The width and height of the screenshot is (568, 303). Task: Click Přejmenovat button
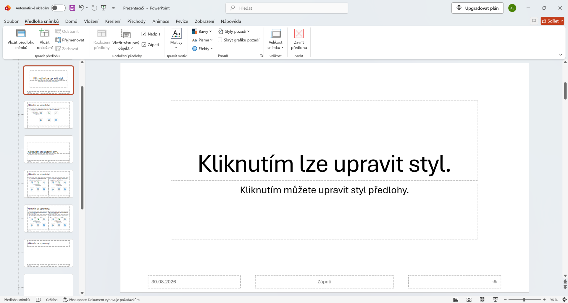tap(70, 40)
